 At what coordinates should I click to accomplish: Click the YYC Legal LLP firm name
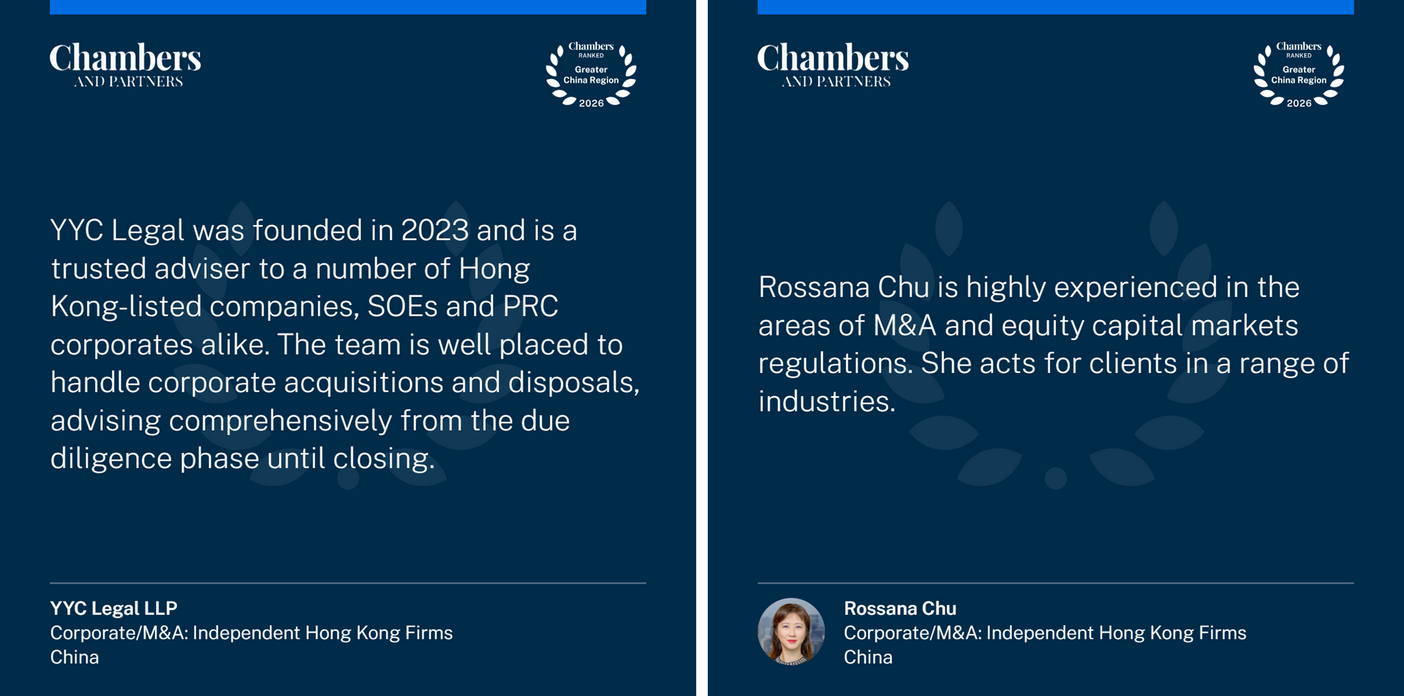click(x=114, y=608)
